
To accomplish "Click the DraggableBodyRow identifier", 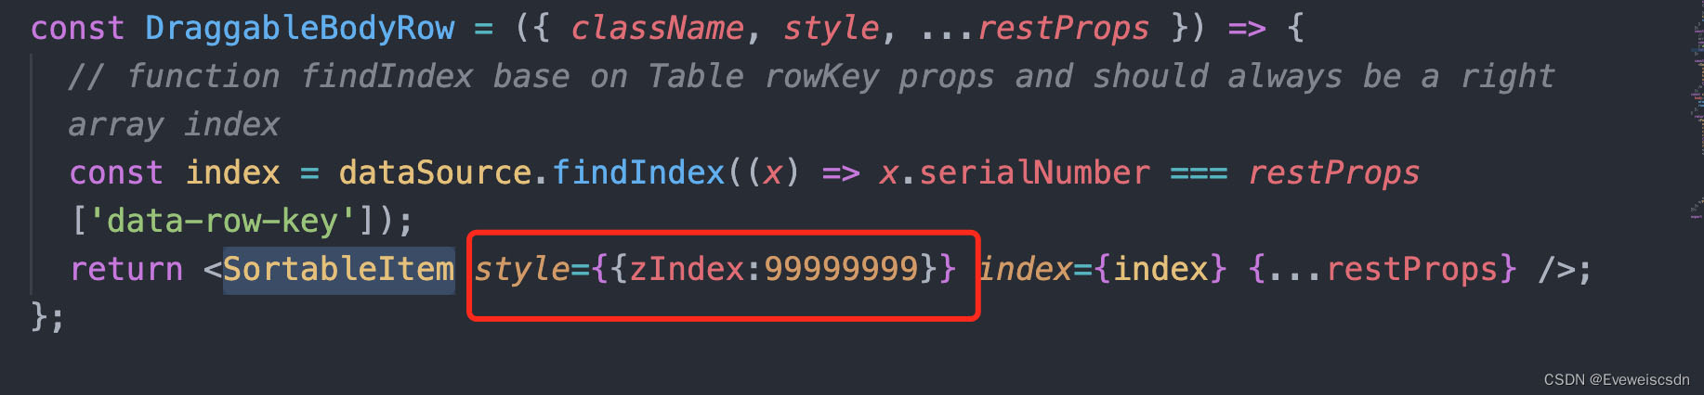I will pyautogui.click(x=299, y=29).
